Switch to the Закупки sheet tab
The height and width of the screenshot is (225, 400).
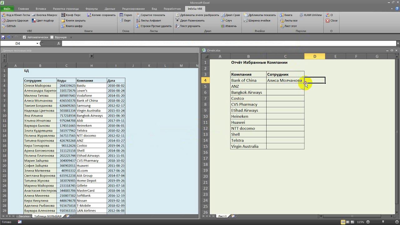click(x=24, y=216)
